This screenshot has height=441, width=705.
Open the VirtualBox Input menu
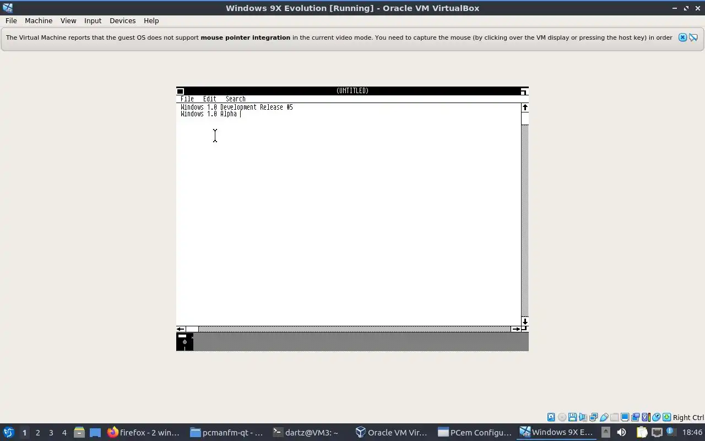click(93, 20)
